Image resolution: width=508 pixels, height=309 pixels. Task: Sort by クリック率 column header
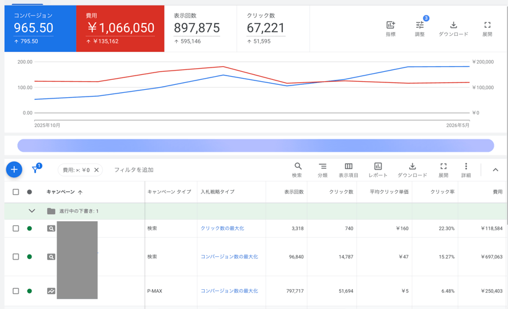442,192
